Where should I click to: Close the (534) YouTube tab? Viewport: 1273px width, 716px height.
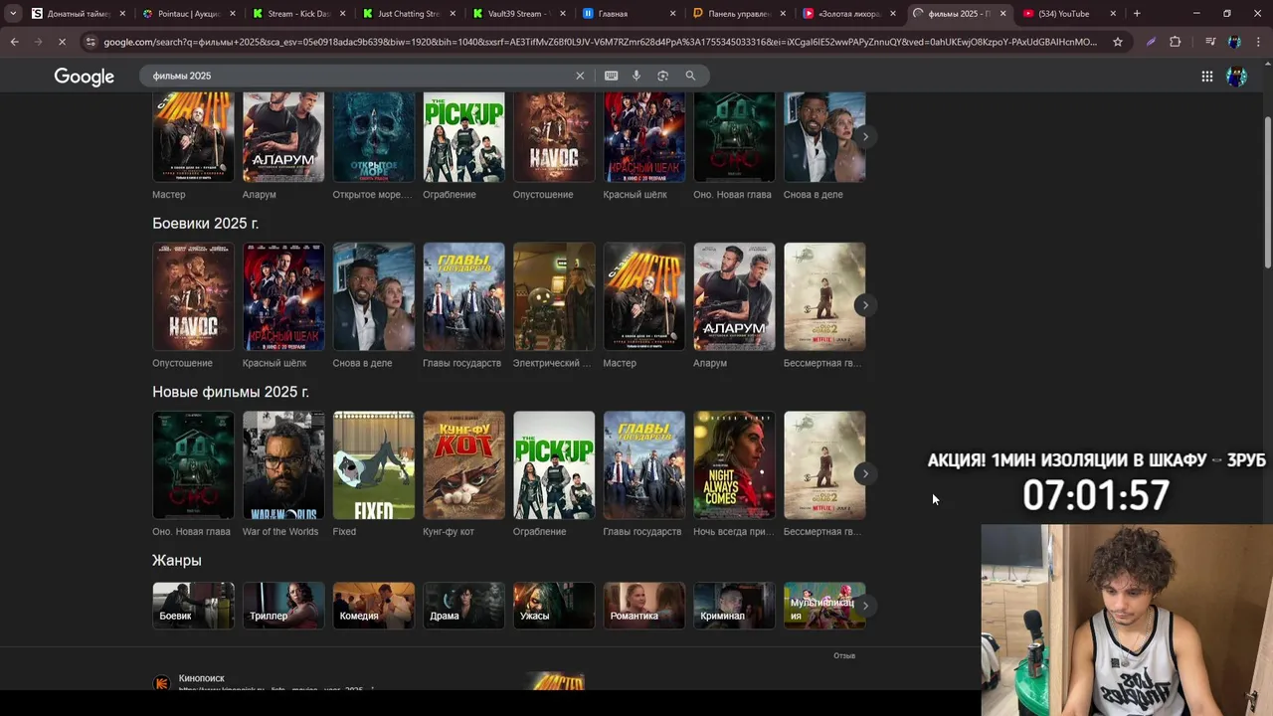tap(1113, 14)
